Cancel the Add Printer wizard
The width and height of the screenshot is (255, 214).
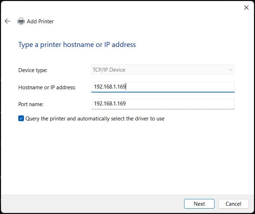click(234, 204)
